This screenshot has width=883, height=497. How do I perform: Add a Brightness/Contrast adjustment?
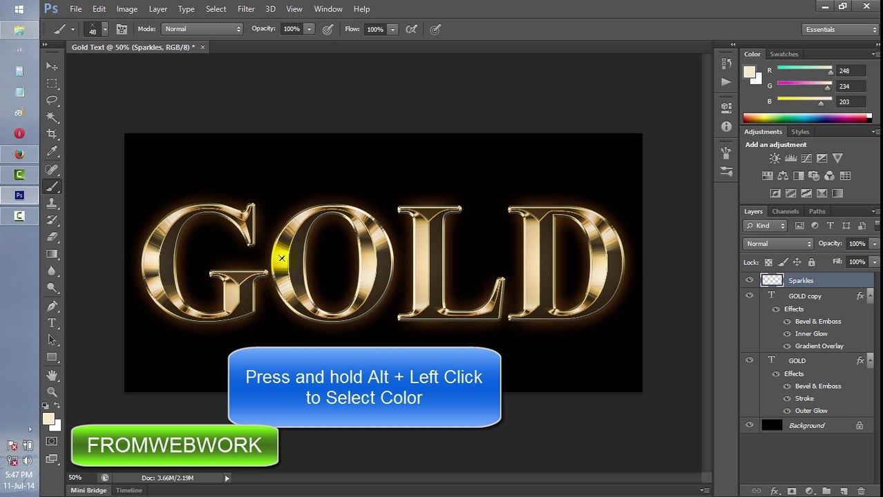(x=775, y=159)
